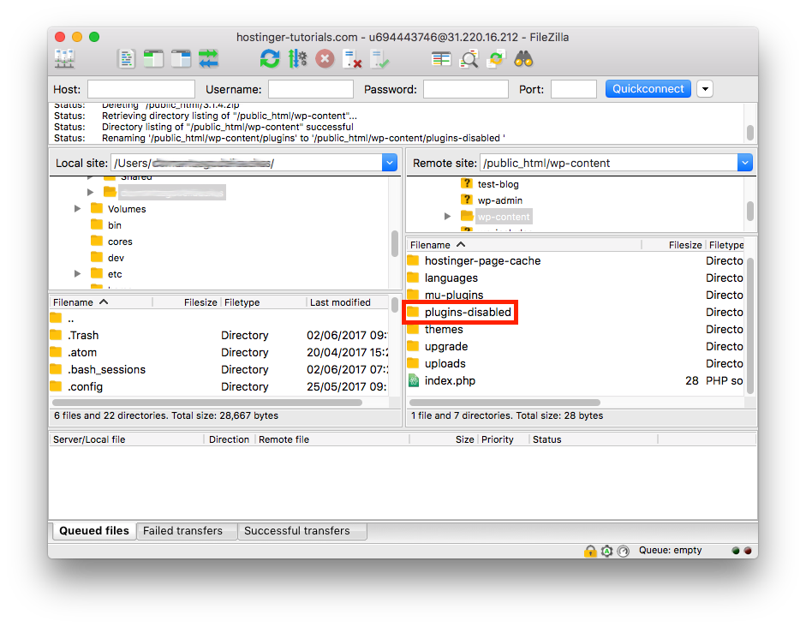The width and height of the screenshot is (806, 627).
Task: Toggle processing of the transfer queue
Action: (x=297, y=59)
